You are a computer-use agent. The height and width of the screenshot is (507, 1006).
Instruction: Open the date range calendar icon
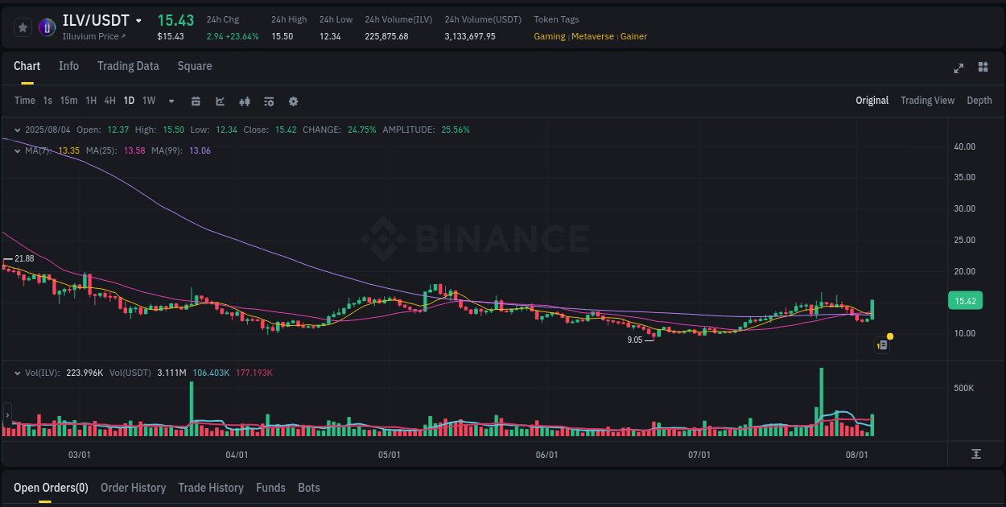click(x=196, y=101)
